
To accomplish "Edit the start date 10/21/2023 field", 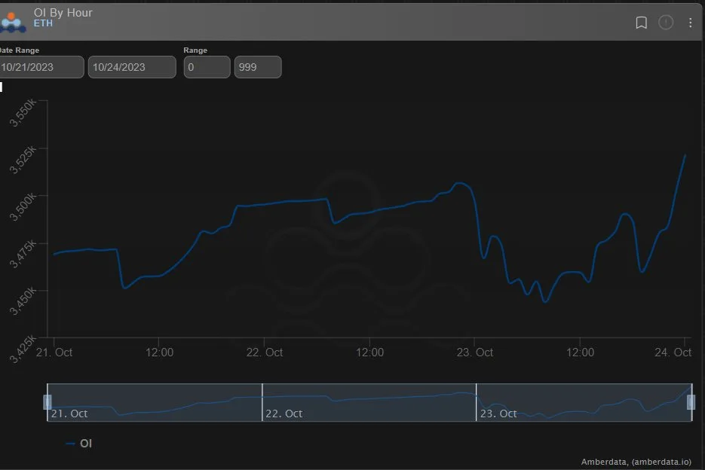I will click(x=41, y=67).
